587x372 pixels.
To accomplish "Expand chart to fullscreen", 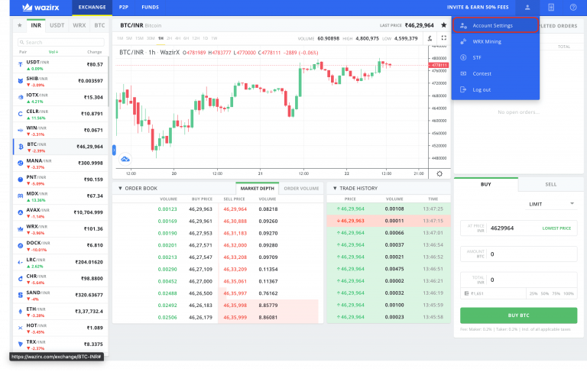I will click(444, 37).
